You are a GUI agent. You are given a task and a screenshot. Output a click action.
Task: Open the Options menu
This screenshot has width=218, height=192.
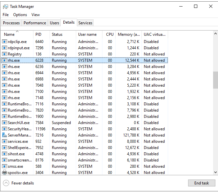20,15
